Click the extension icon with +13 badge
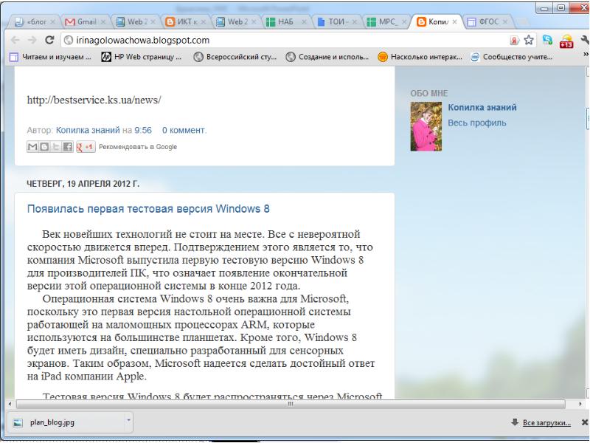The height and width of the screenshot is (443, 590). click(566, 41)
